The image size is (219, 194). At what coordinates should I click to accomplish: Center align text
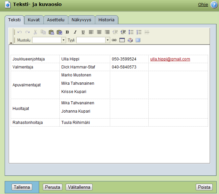tap(99, 32)
